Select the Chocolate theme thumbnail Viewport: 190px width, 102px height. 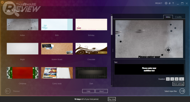tap(91, 49)
